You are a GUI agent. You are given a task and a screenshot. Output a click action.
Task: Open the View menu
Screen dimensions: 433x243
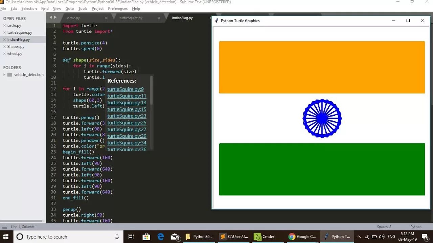click(57, 8)
